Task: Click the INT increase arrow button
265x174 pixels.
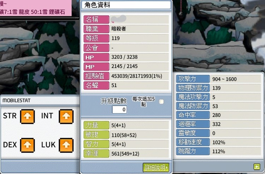Action: 66,116
